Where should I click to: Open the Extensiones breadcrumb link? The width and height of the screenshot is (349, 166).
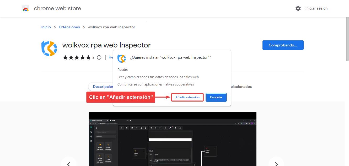[x=69, y=27]
